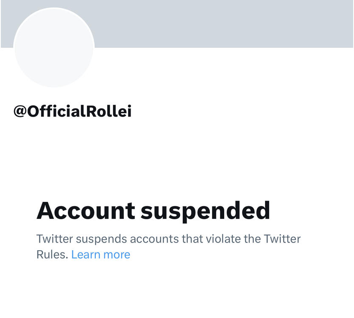Click "Twitter" at start of description
The image size is (354, 318).
coord(55,239)
